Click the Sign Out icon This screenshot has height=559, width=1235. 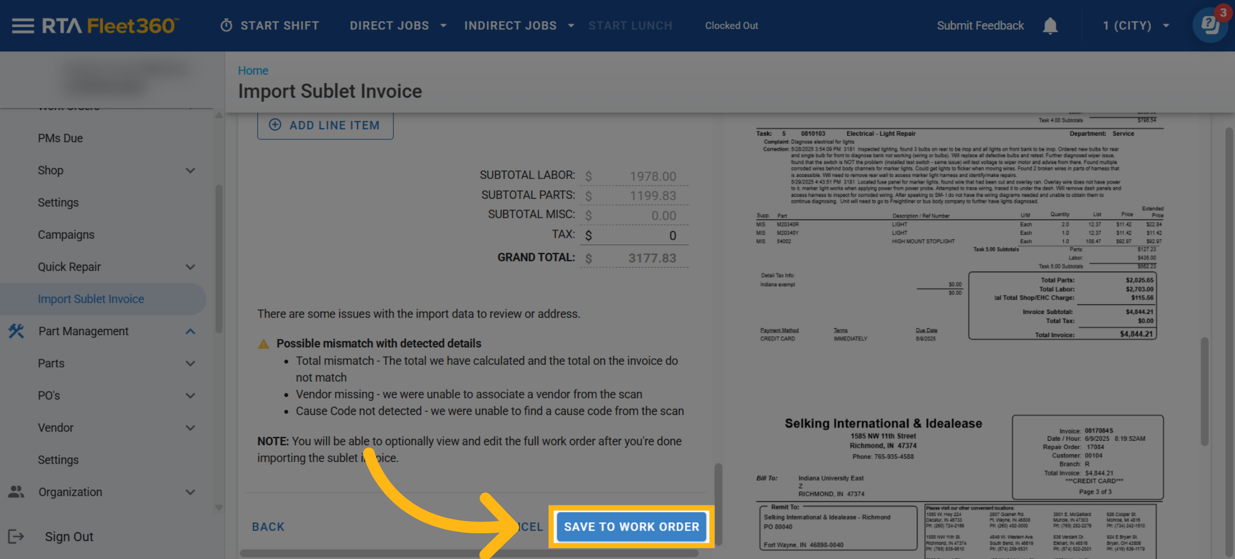16,536
